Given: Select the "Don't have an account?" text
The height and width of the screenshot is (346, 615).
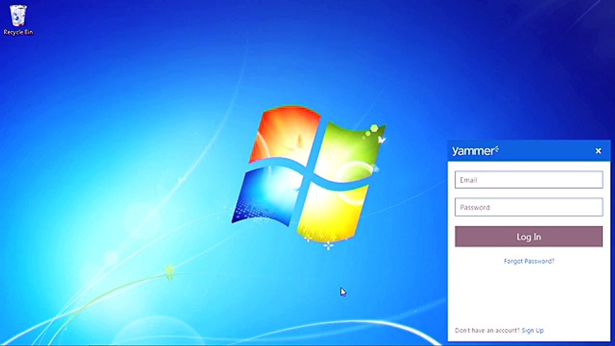Looking at the screenshot, I should pos(487,331).
